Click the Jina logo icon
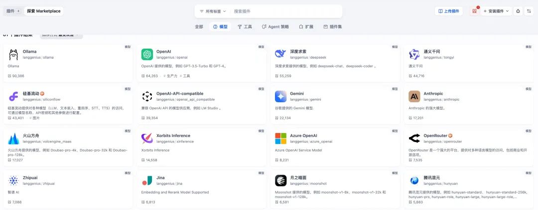 point(147,181)
